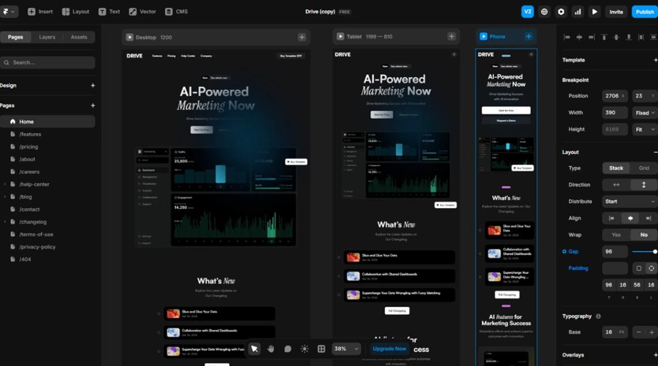This screenshot has width=658, height=366.
Task: Focus the left panel Search field
Action: point(47,62)
